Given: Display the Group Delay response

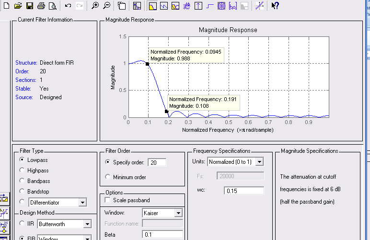Looking at the screenshot, I should pyautogui.click(x=186, y=6).
